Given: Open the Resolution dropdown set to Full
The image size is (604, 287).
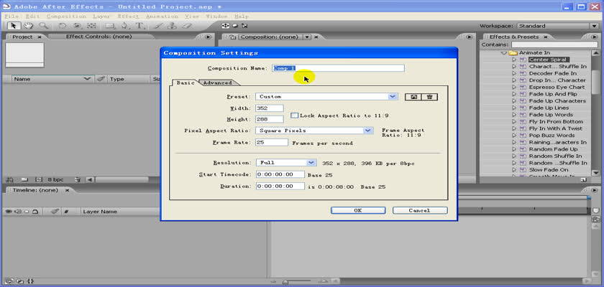Looking at the screenshot, I should click(x=286, y=163).
